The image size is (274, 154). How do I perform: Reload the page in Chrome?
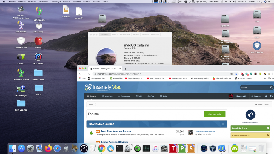[x=89, y=74]
